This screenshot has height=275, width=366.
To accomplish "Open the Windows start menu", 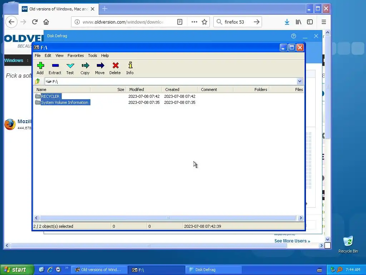I will point(16,270).
